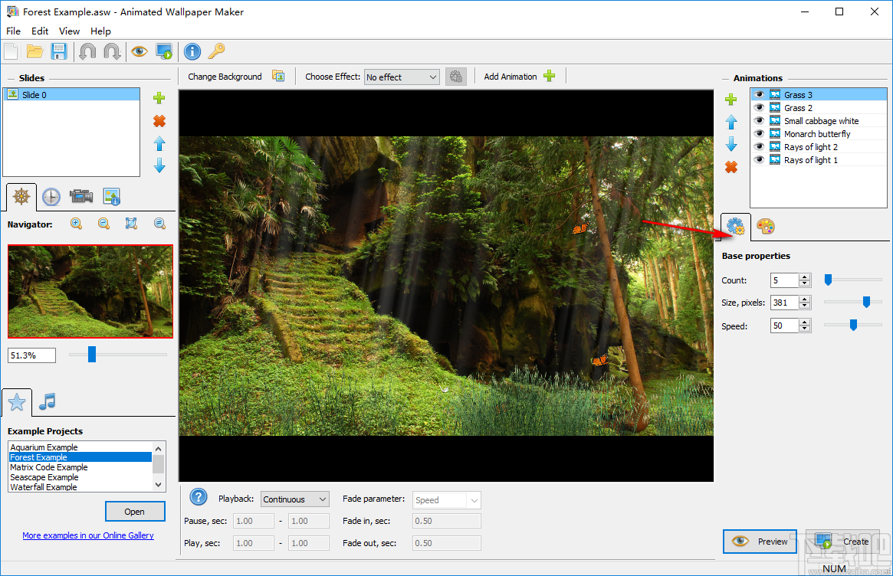Open the Edit menu
The image size is (893, 576).
point(39,31)
